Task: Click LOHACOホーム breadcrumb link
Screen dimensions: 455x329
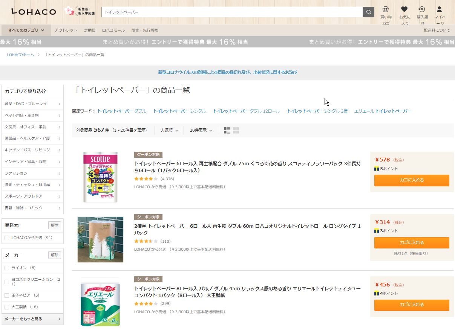Action: 20,55
